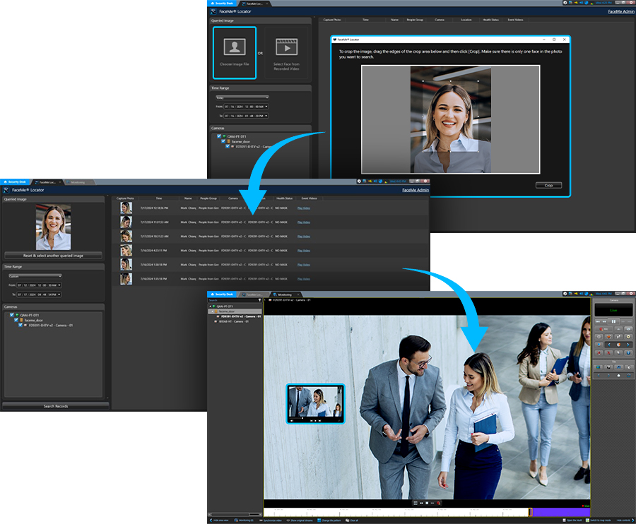Click Select Face from Recorded Video icon
Viewport: 636px width, 524px height.
click(x=286, y=47)
